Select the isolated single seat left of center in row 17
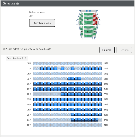Viewport: 135px width, 137px height. point(62,68)
